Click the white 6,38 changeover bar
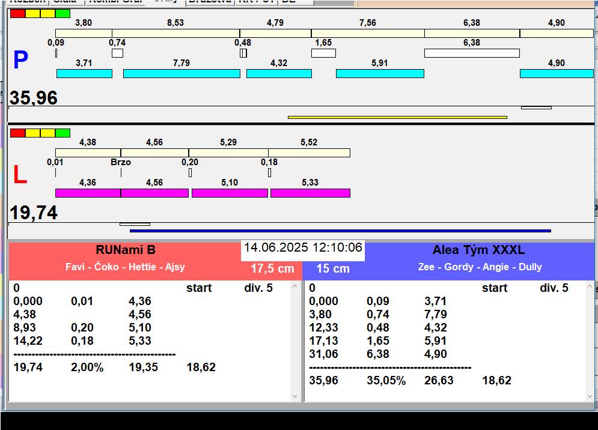Viewport: 598px width, 430px height. click(x=472, y=53)
